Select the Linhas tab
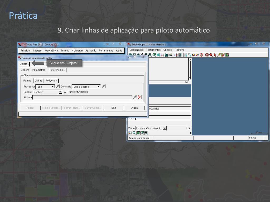 click(38, 80)
